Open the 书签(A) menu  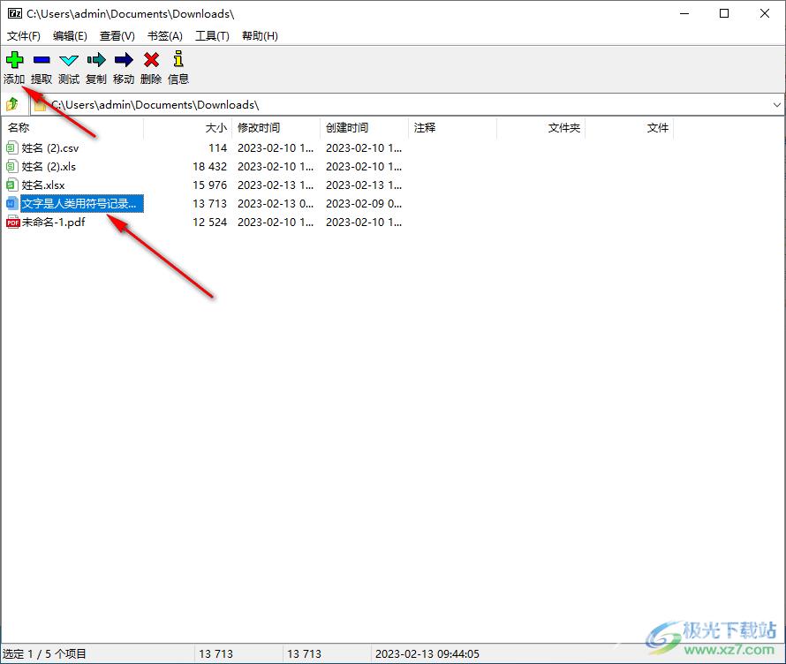tap(165, 35)
